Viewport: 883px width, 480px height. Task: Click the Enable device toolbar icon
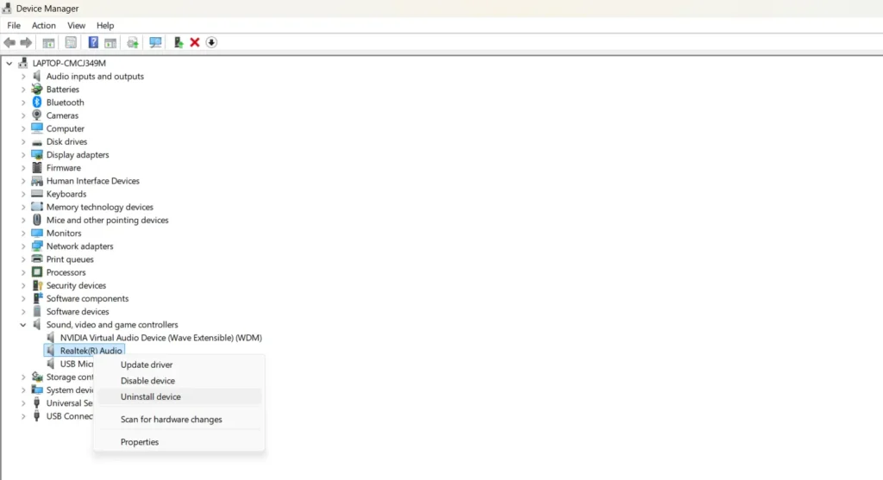coord(178,42)
